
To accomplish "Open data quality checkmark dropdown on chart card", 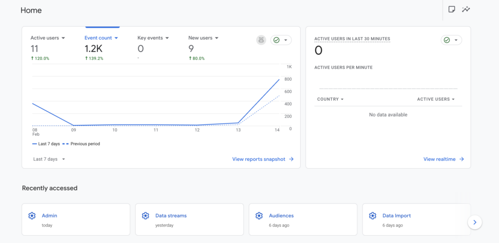I will pyautogui.click(x=281, y=40).
